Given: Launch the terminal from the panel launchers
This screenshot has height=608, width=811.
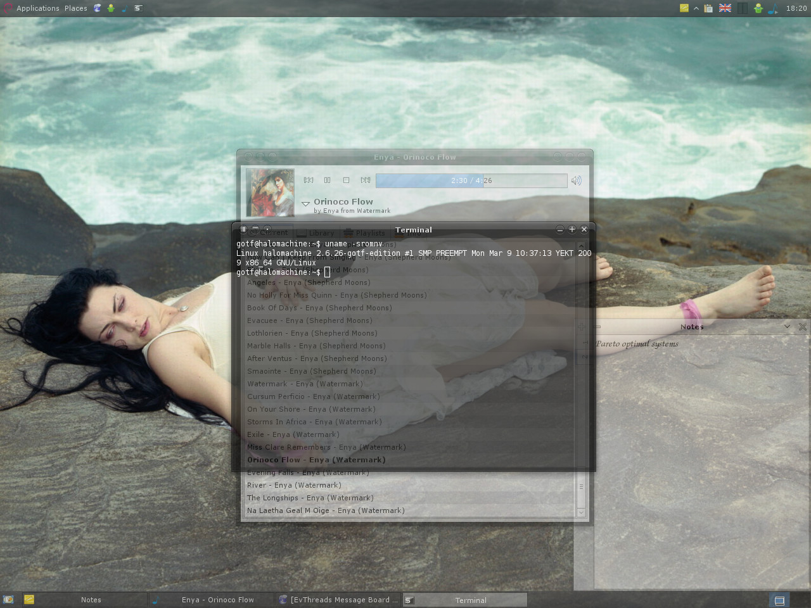Looking at the screenshot, I should click(x=138, y=8).
